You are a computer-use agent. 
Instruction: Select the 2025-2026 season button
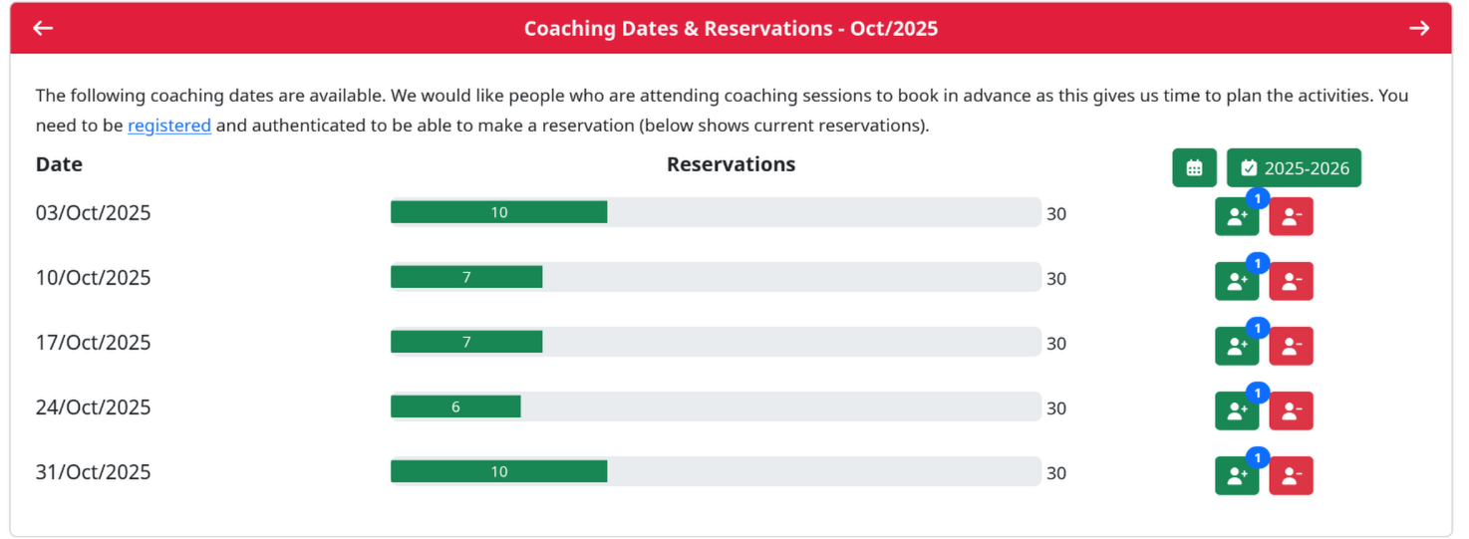point(1294,168)
